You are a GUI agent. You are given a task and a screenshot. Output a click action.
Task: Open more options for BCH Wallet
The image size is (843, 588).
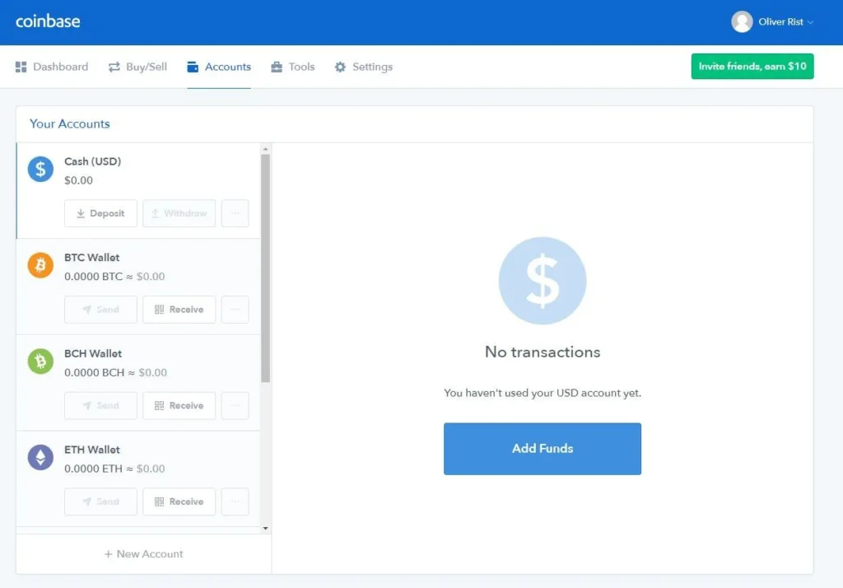click(235, 405)
